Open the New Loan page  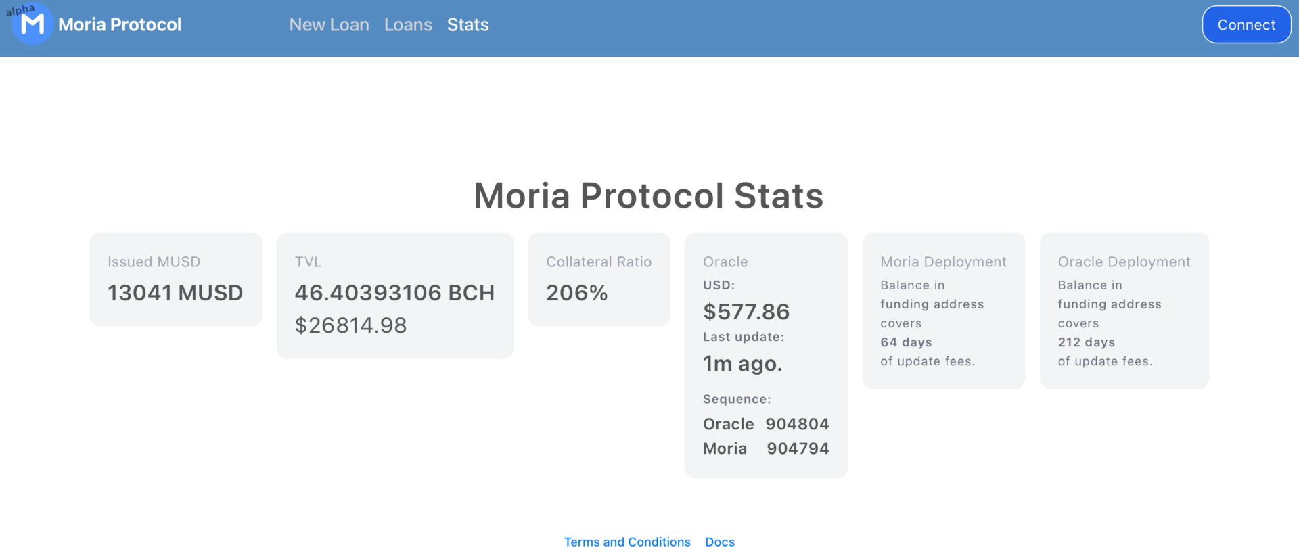pyautogui.click(x=329, y=25)
